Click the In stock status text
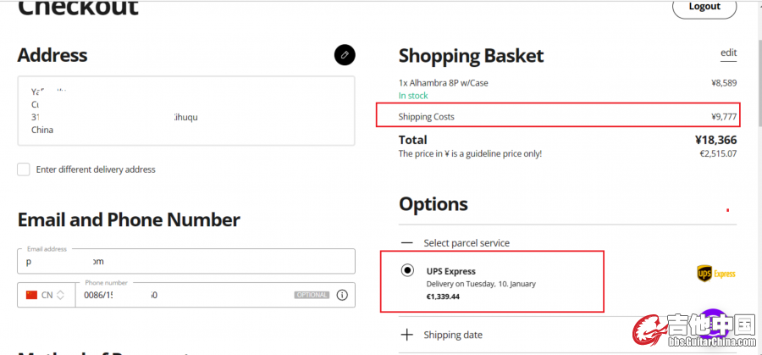This screenshot has height=355, width=762. (x=413, y=96)
